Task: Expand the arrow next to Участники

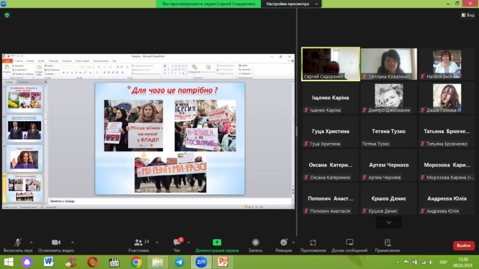Action: [157, 242]
